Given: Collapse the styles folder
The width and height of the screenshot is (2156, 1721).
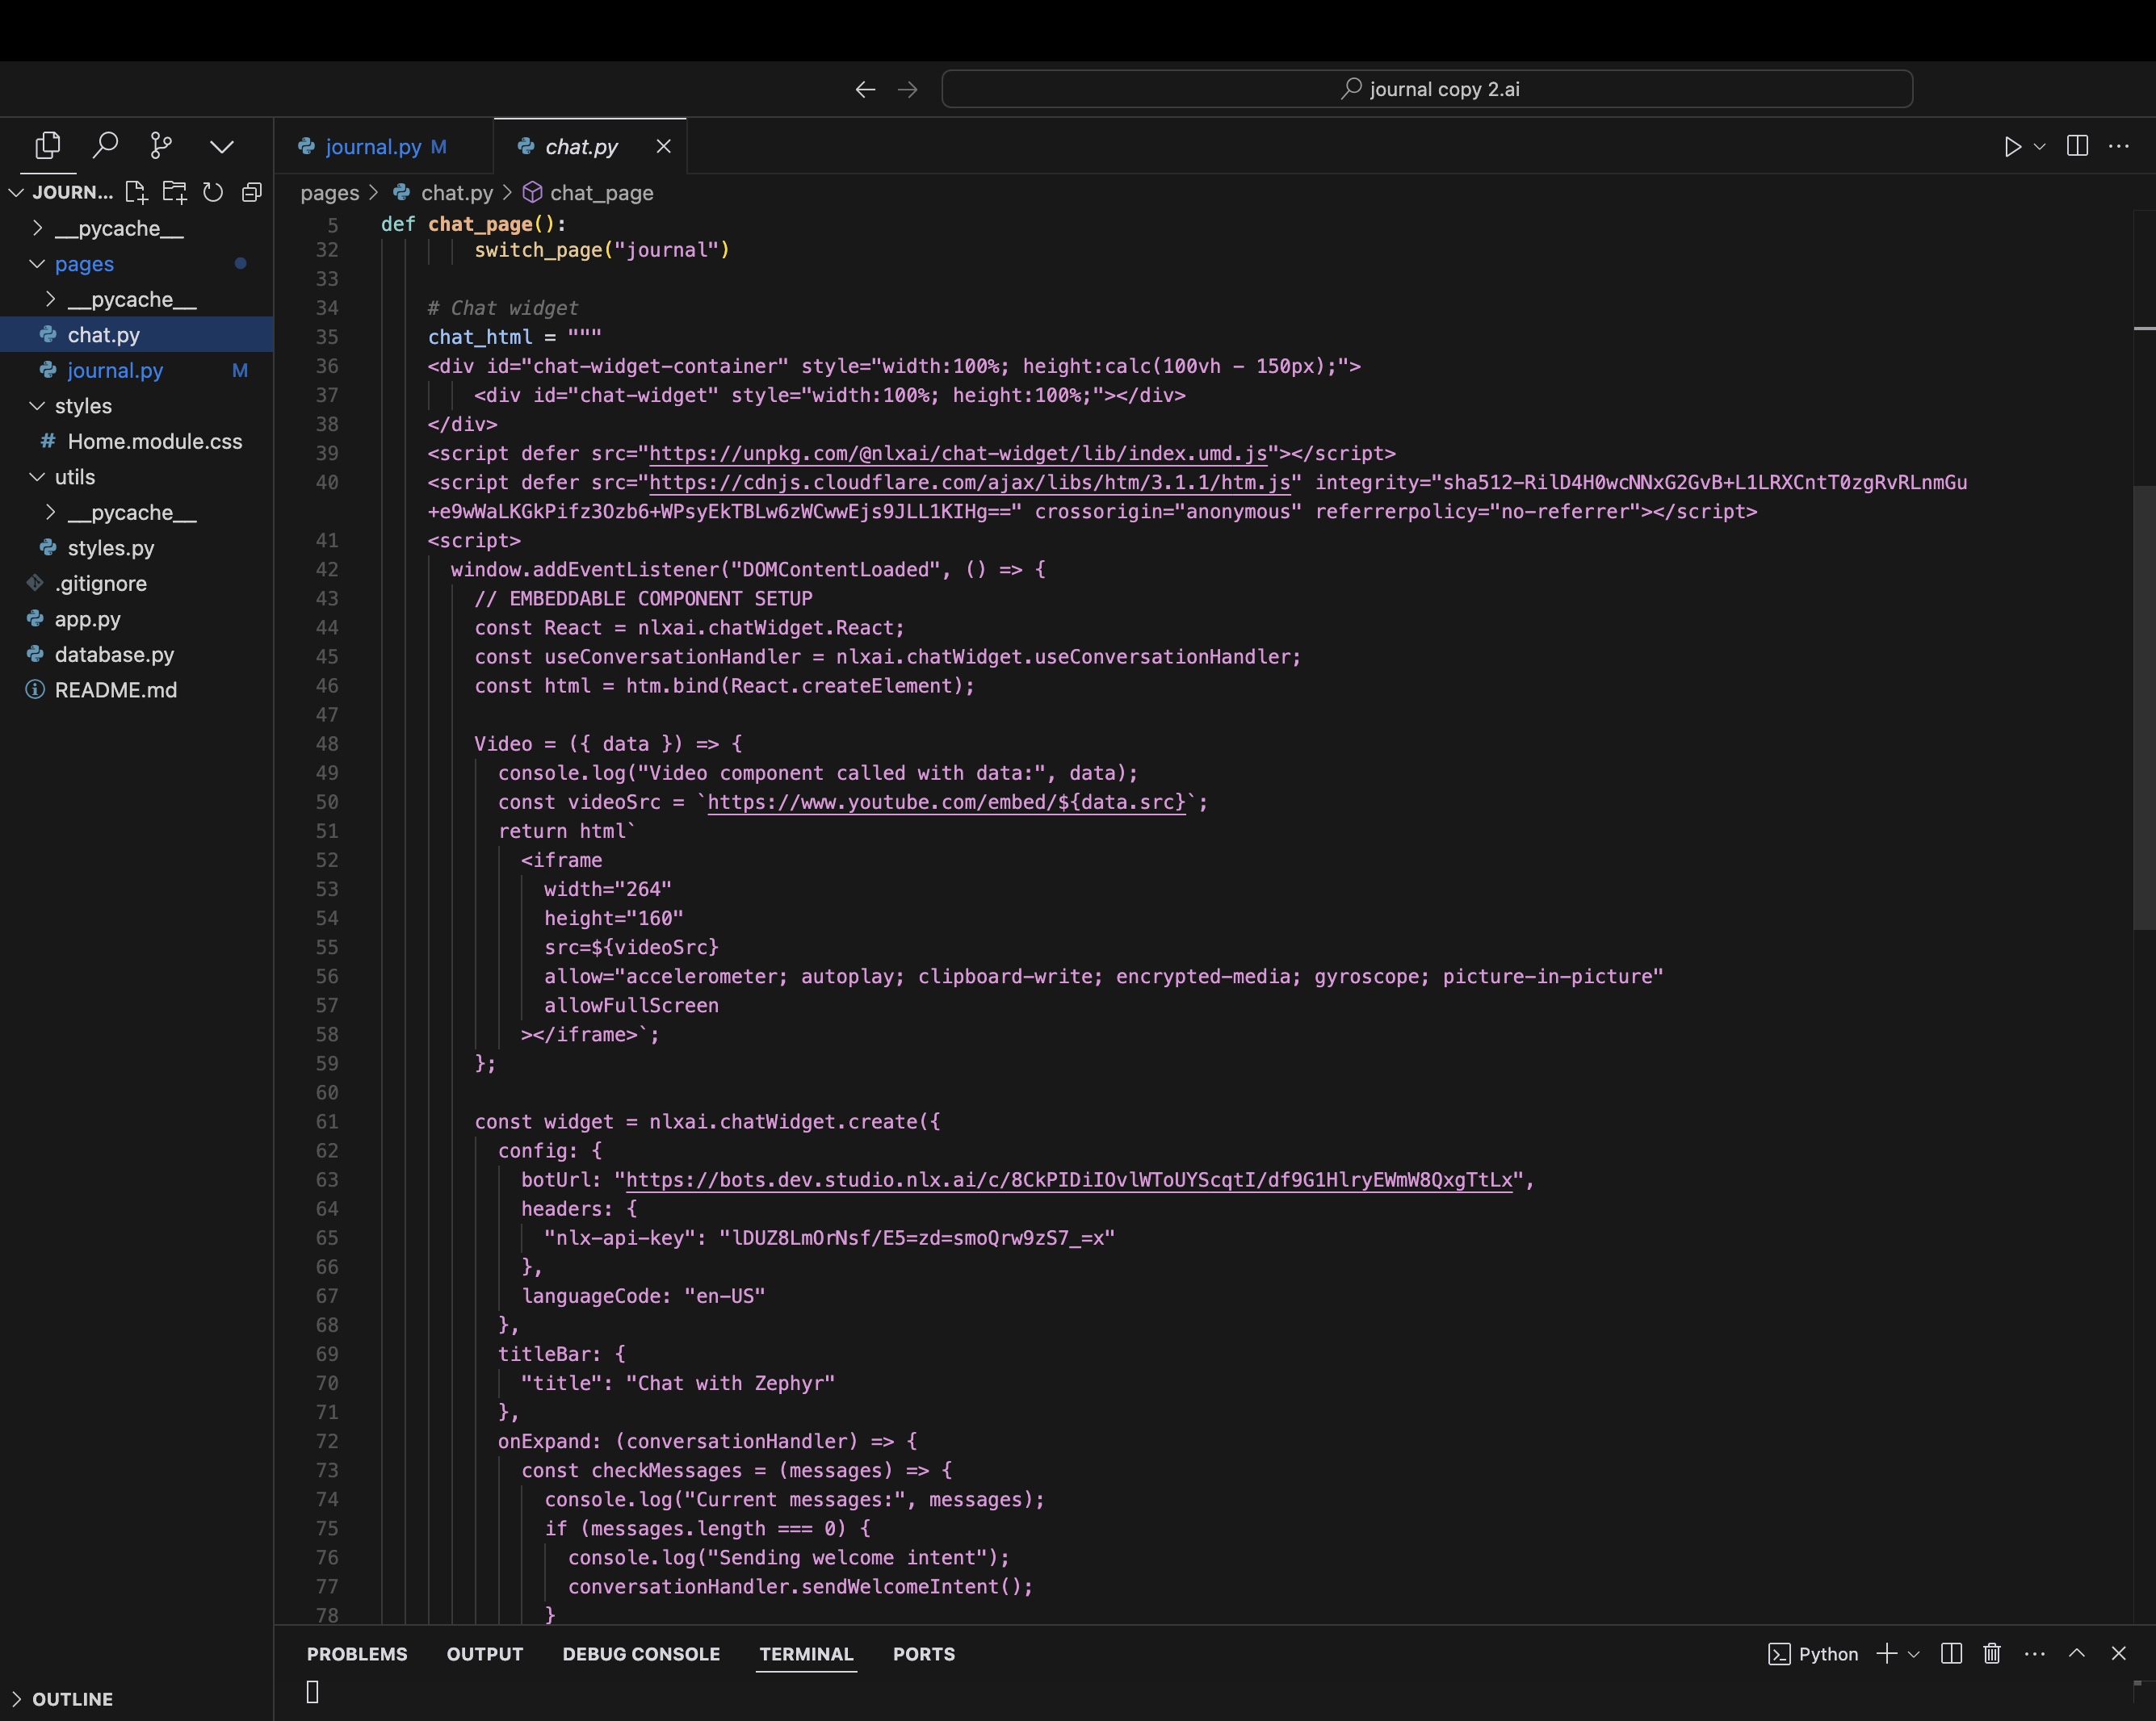Looking at the screenshot, I should coord(37,406).
